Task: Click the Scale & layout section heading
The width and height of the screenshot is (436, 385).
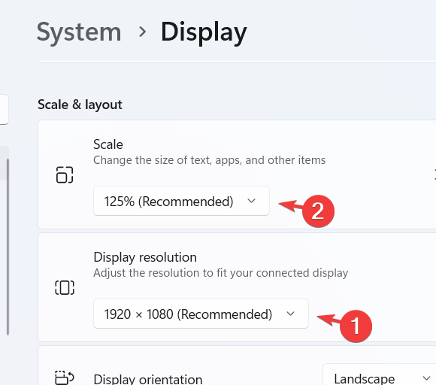Action: tap(80, 105)
